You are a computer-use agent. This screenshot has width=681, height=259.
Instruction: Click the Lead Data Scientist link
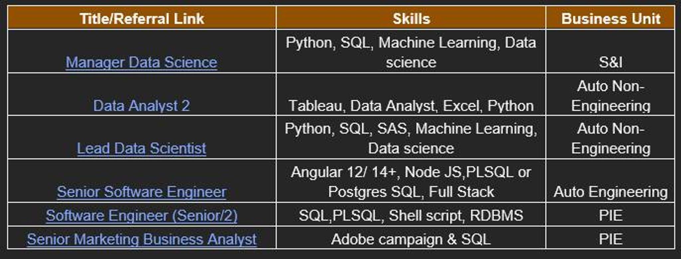pyautogui.click(x=141, y=148)
